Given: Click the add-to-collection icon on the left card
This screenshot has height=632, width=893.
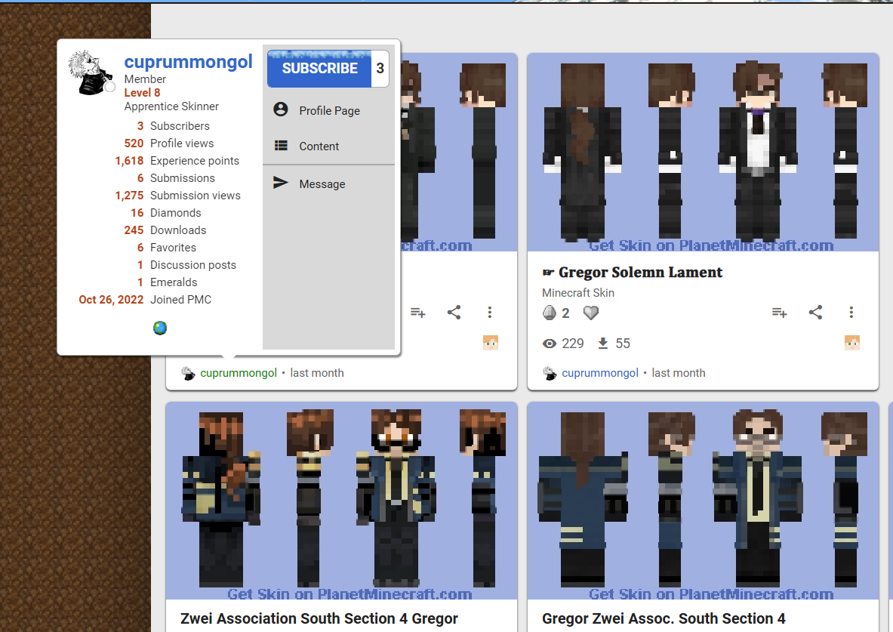Looking at the screenshot, I should (x=417, y=313).
